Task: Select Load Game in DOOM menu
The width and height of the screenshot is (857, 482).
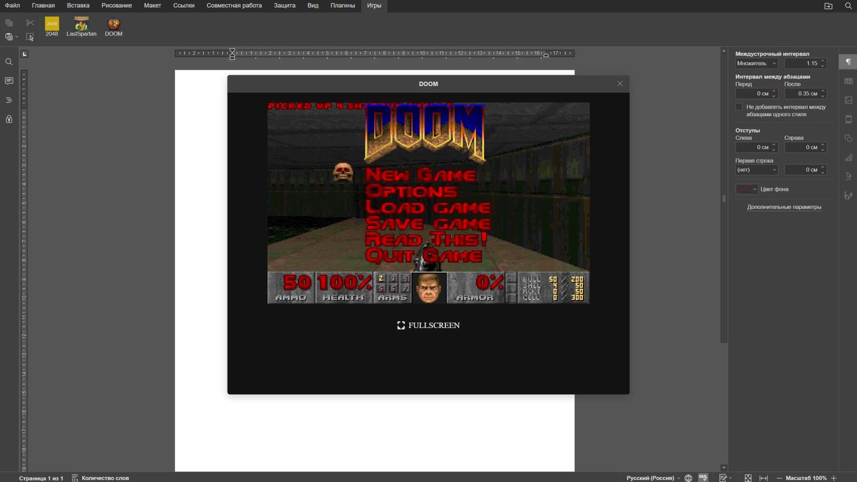Action: [x=428, y=207]
